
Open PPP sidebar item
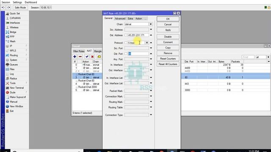click(12, 37)
